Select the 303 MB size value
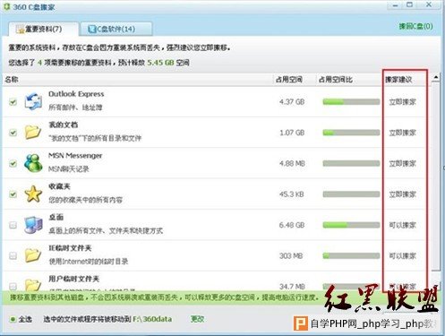The height and width of the screenshot is (336, 445). [291, 255]
